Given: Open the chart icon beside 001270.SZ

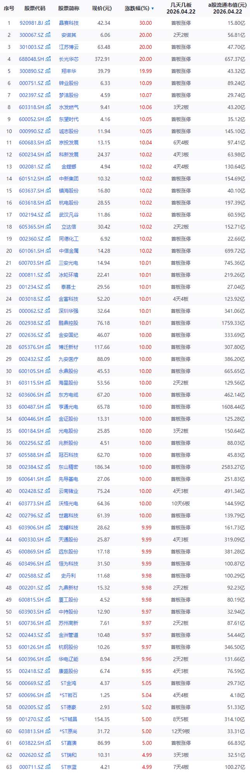Looking at the screenshot, I should (x=48, y=719).
